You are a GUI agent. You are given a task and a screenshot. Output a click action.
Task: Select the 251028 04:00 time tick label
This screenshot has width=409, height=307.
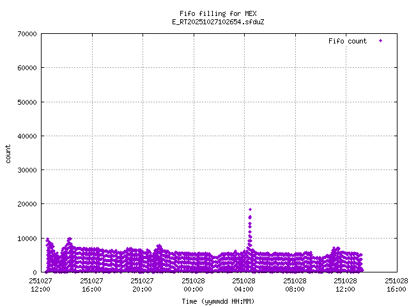[x=243, y=284]
